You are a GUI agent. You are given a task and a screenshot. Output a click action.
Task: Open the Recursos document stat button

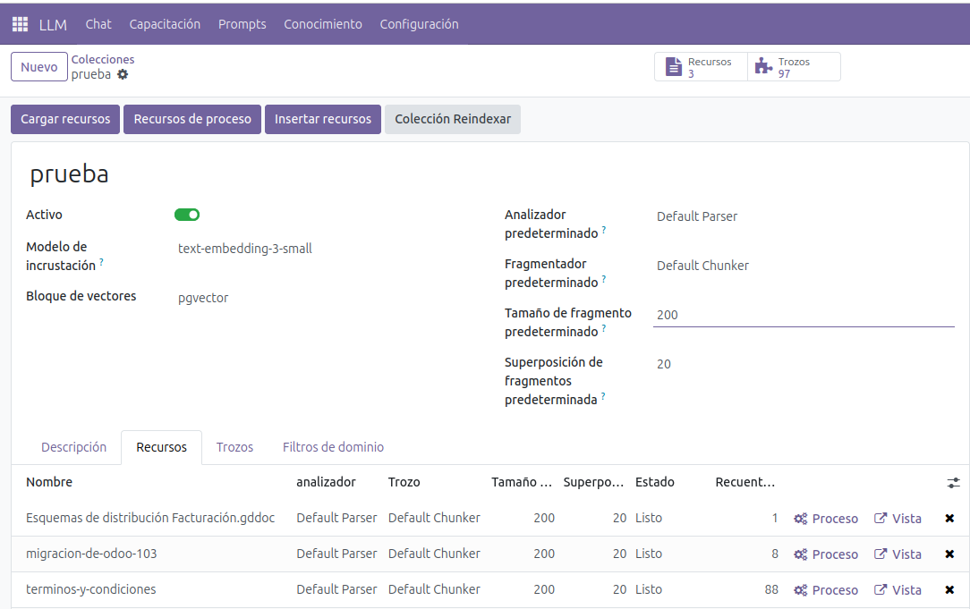701,67
